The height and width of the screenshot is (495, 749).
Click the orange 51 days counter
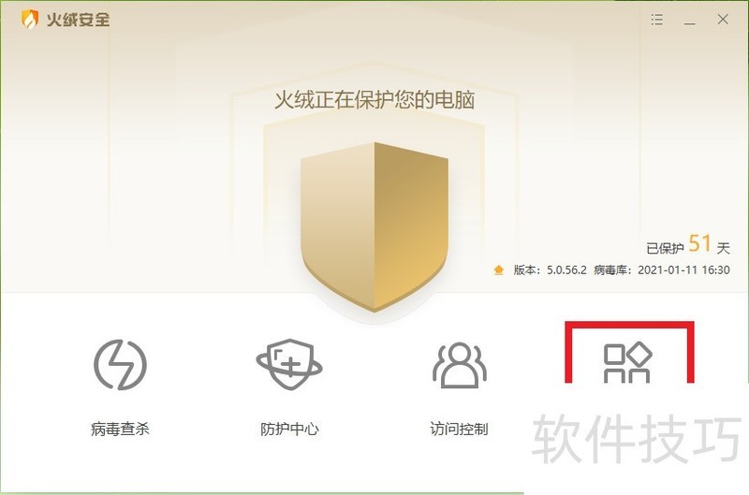(699, 243)
